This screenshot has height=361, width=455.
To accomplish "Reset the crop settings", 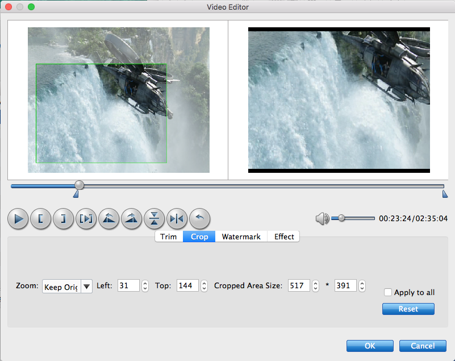I will click(408, 309).
